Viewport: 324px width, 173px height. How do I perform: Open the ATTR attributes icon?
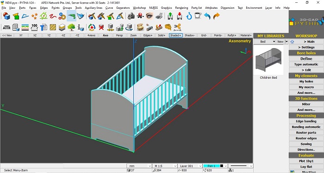coord(6,27)
